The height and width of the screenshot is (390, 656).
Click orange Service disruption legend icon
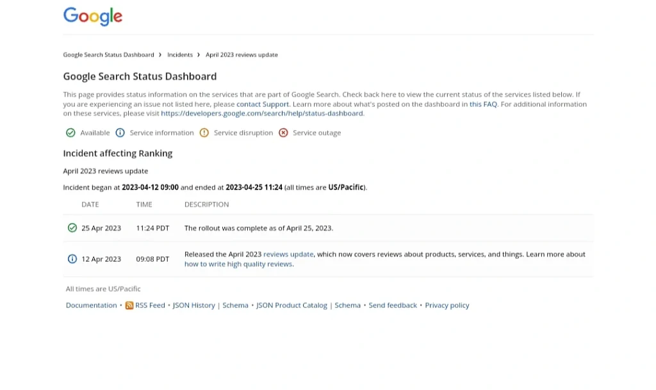click(204, 133)
